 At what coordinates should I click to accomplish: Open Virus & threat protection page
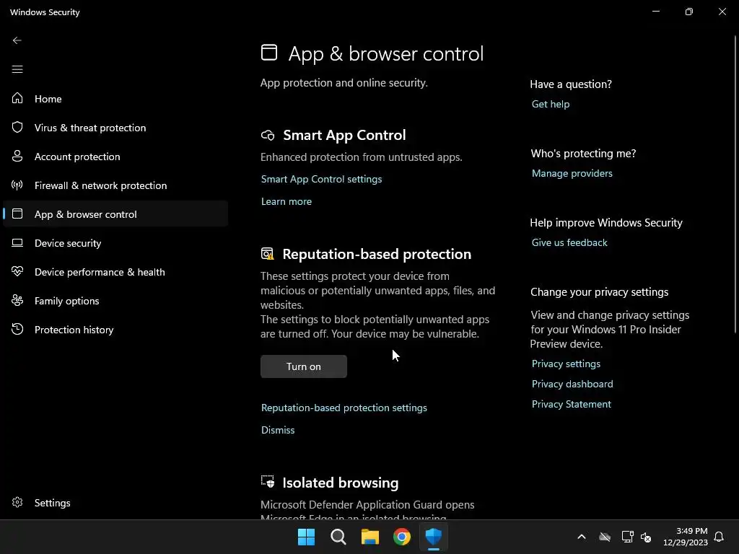click(115, 127)
